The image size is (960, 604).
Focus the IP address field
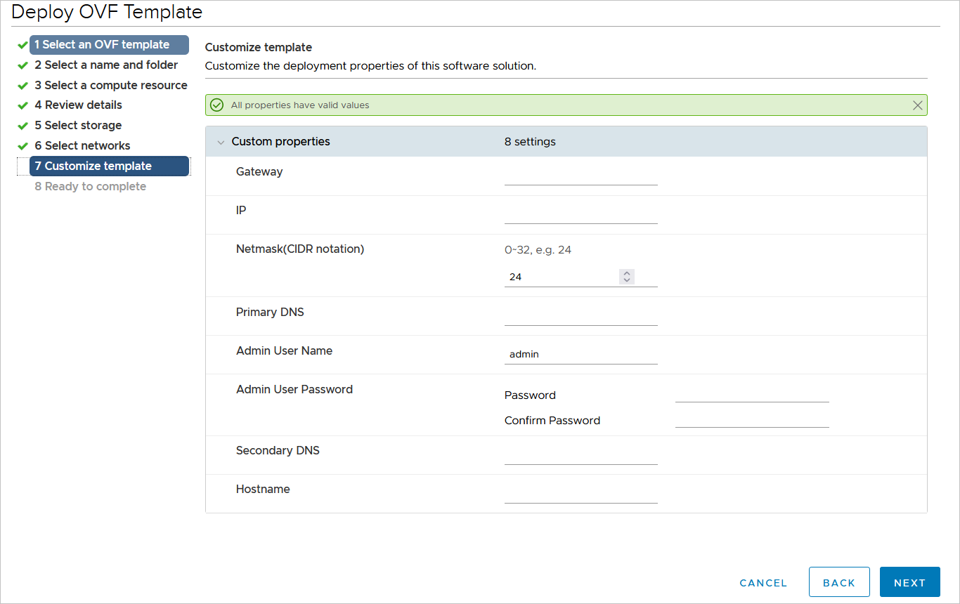click(580, 214)
